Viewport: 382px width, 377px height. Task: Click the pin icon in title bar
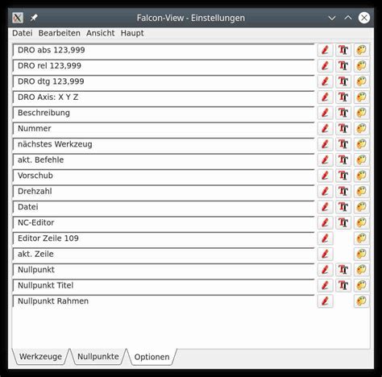click(34, 18)
